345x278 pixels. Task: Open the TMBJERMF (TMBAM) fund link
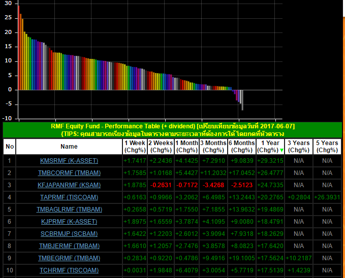point(69,246)
